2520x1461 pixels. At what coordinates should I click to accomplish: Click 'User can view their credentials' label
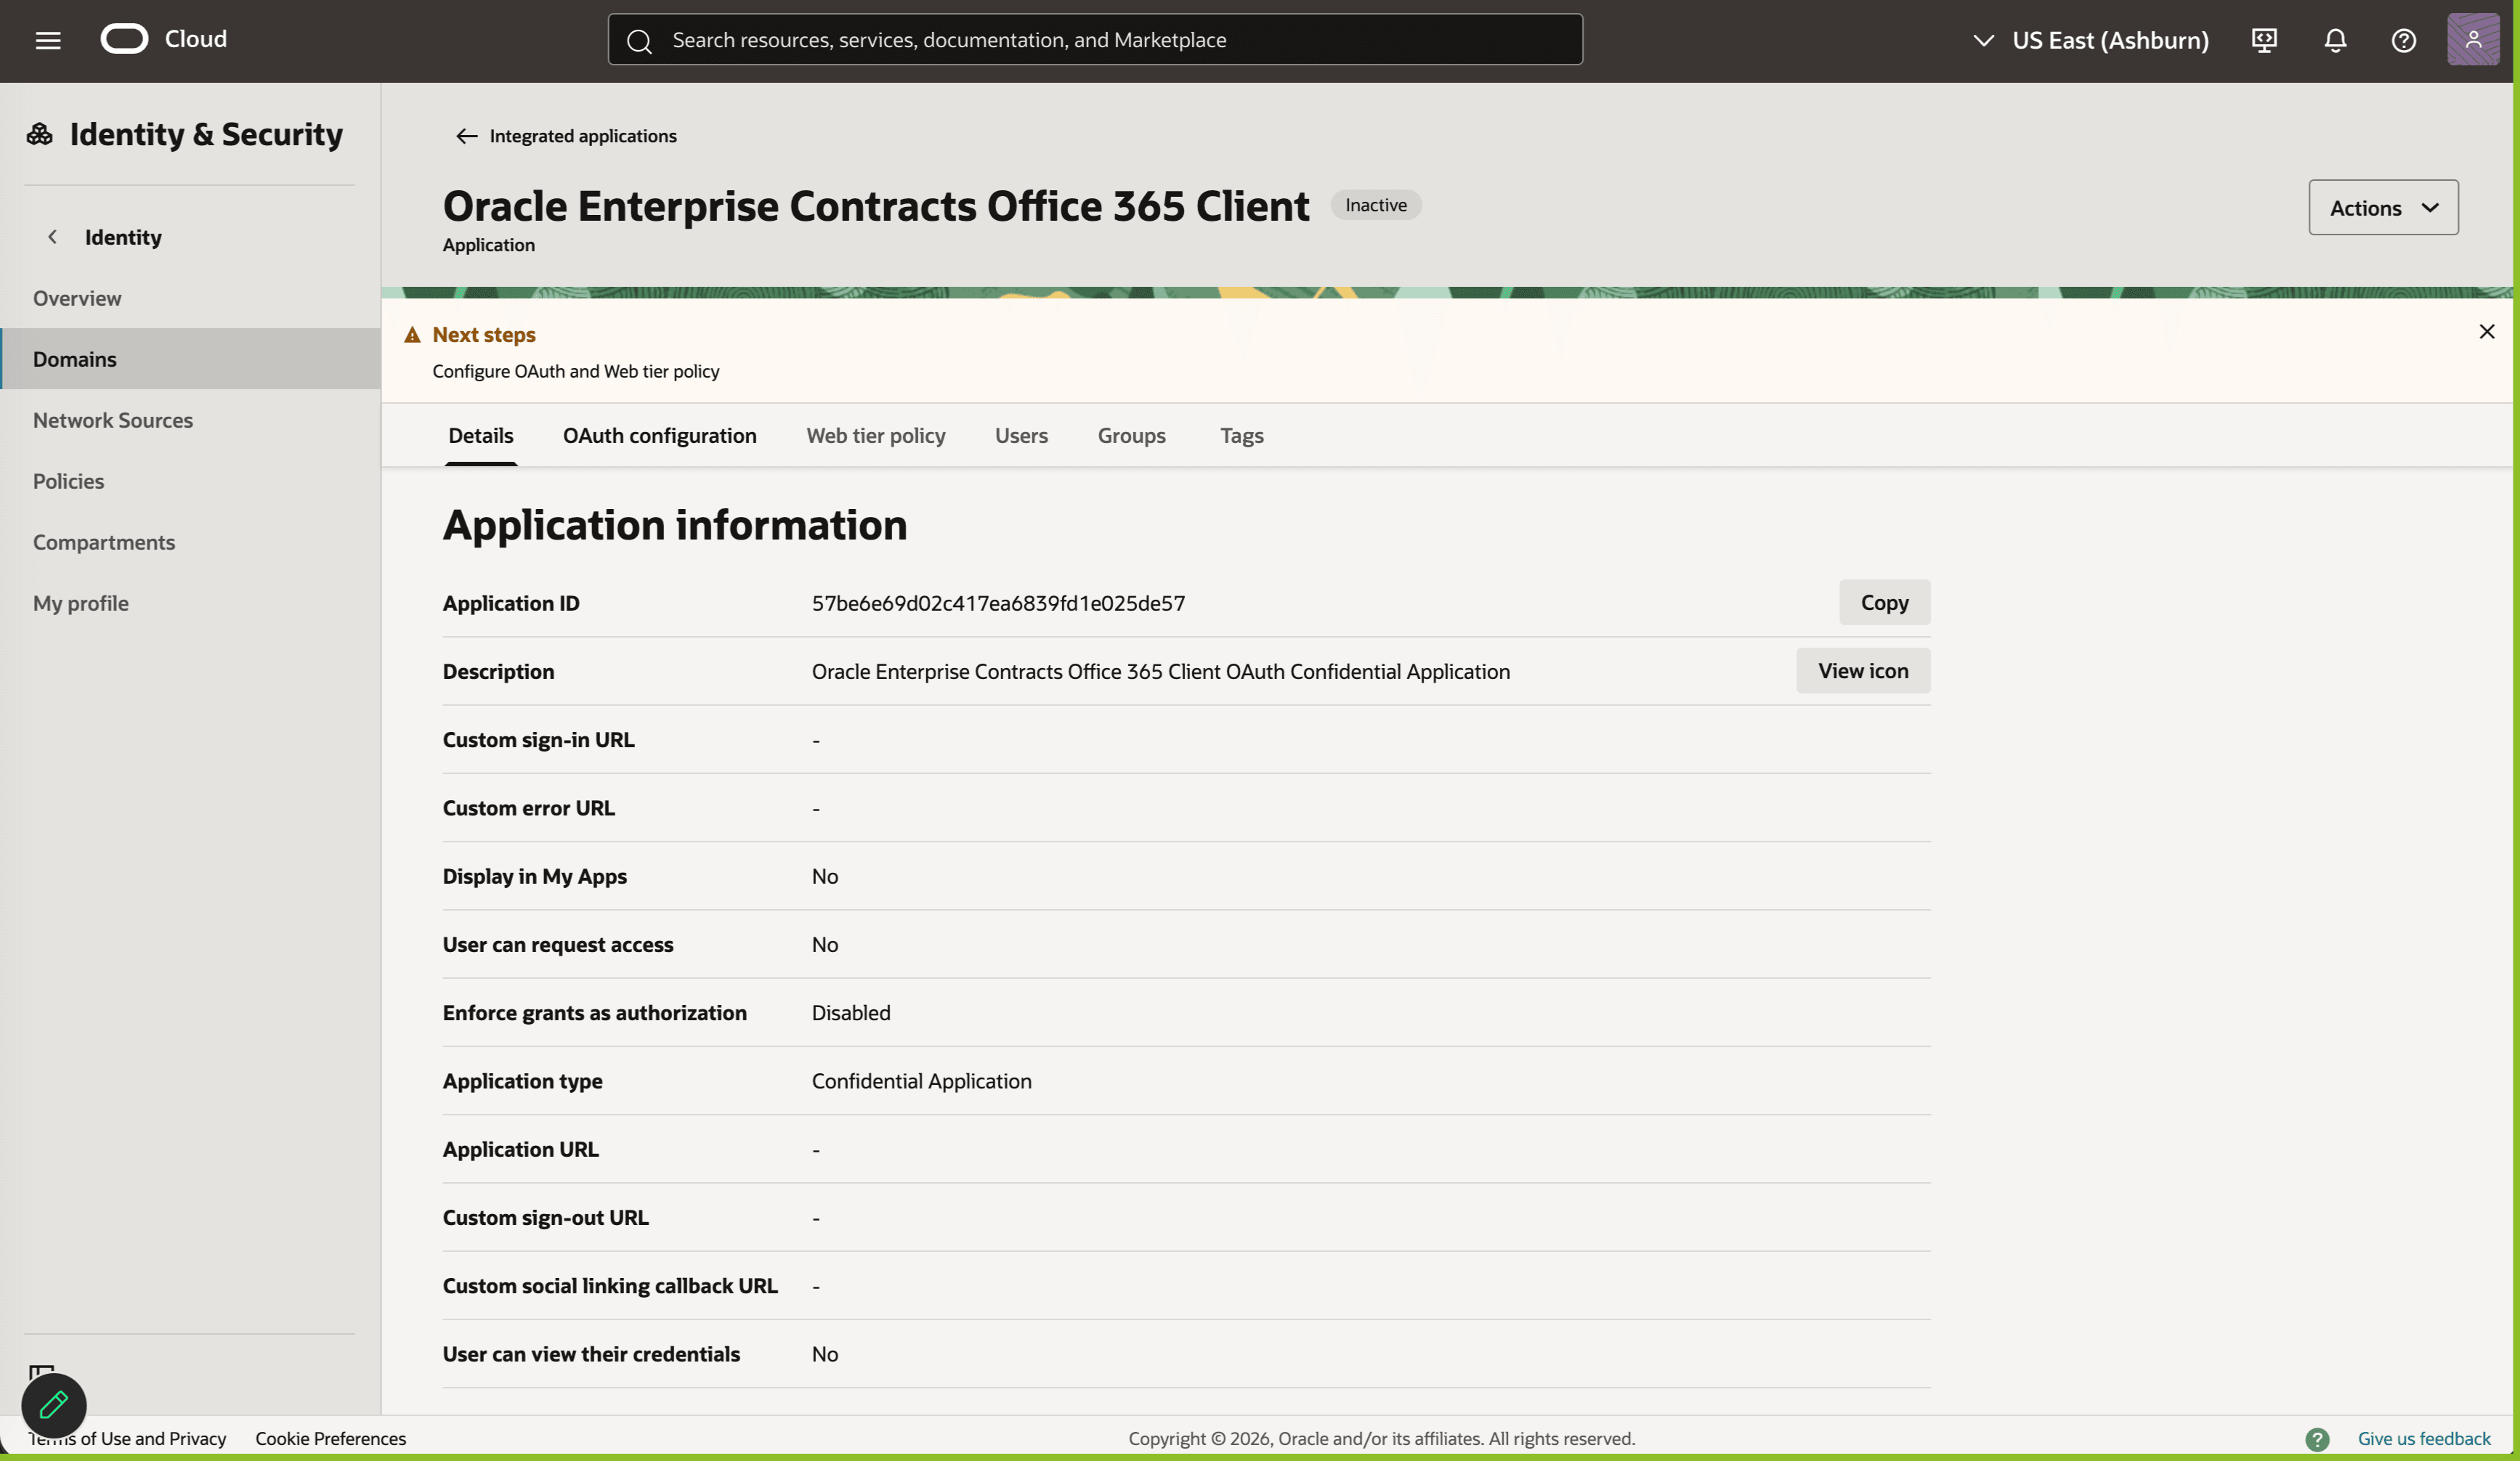click(591, 1353)
